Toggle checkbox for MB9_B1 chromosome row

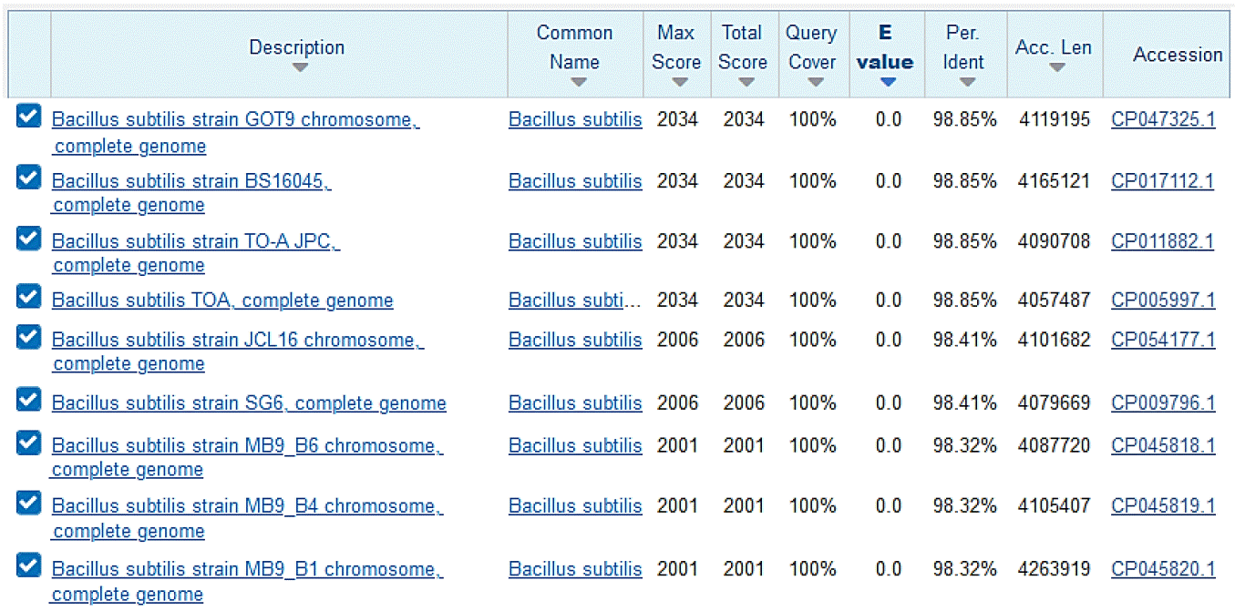coord(29,565)
